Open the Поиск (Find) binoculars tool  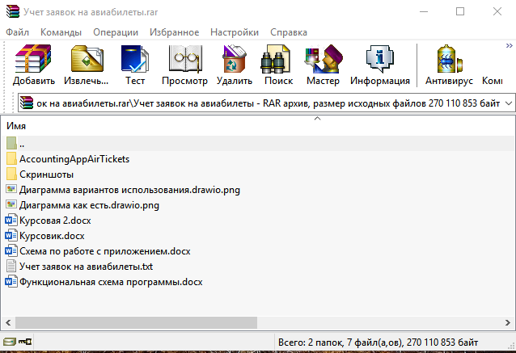tap(277, 65)
